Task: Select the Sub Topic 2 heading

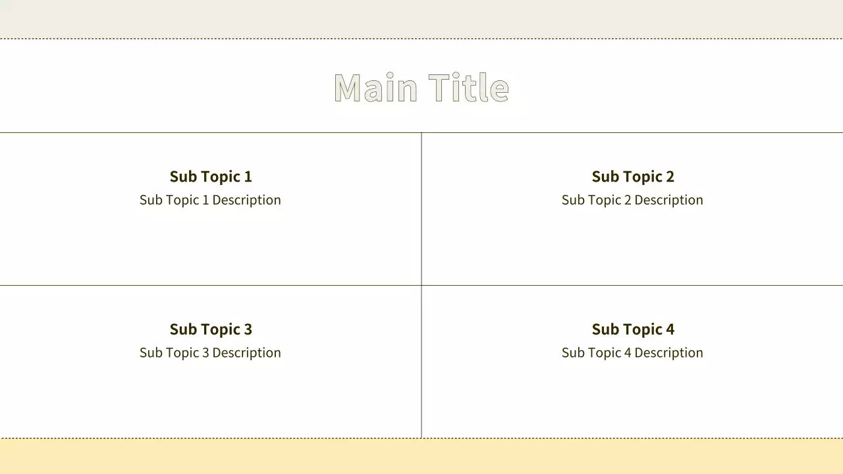Action: coord(633,176)
